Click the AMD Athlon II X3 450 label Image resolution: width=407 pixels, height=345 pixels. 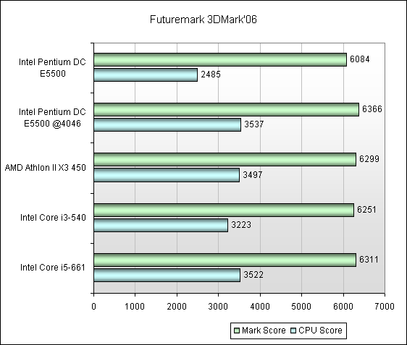pos(46,168)
